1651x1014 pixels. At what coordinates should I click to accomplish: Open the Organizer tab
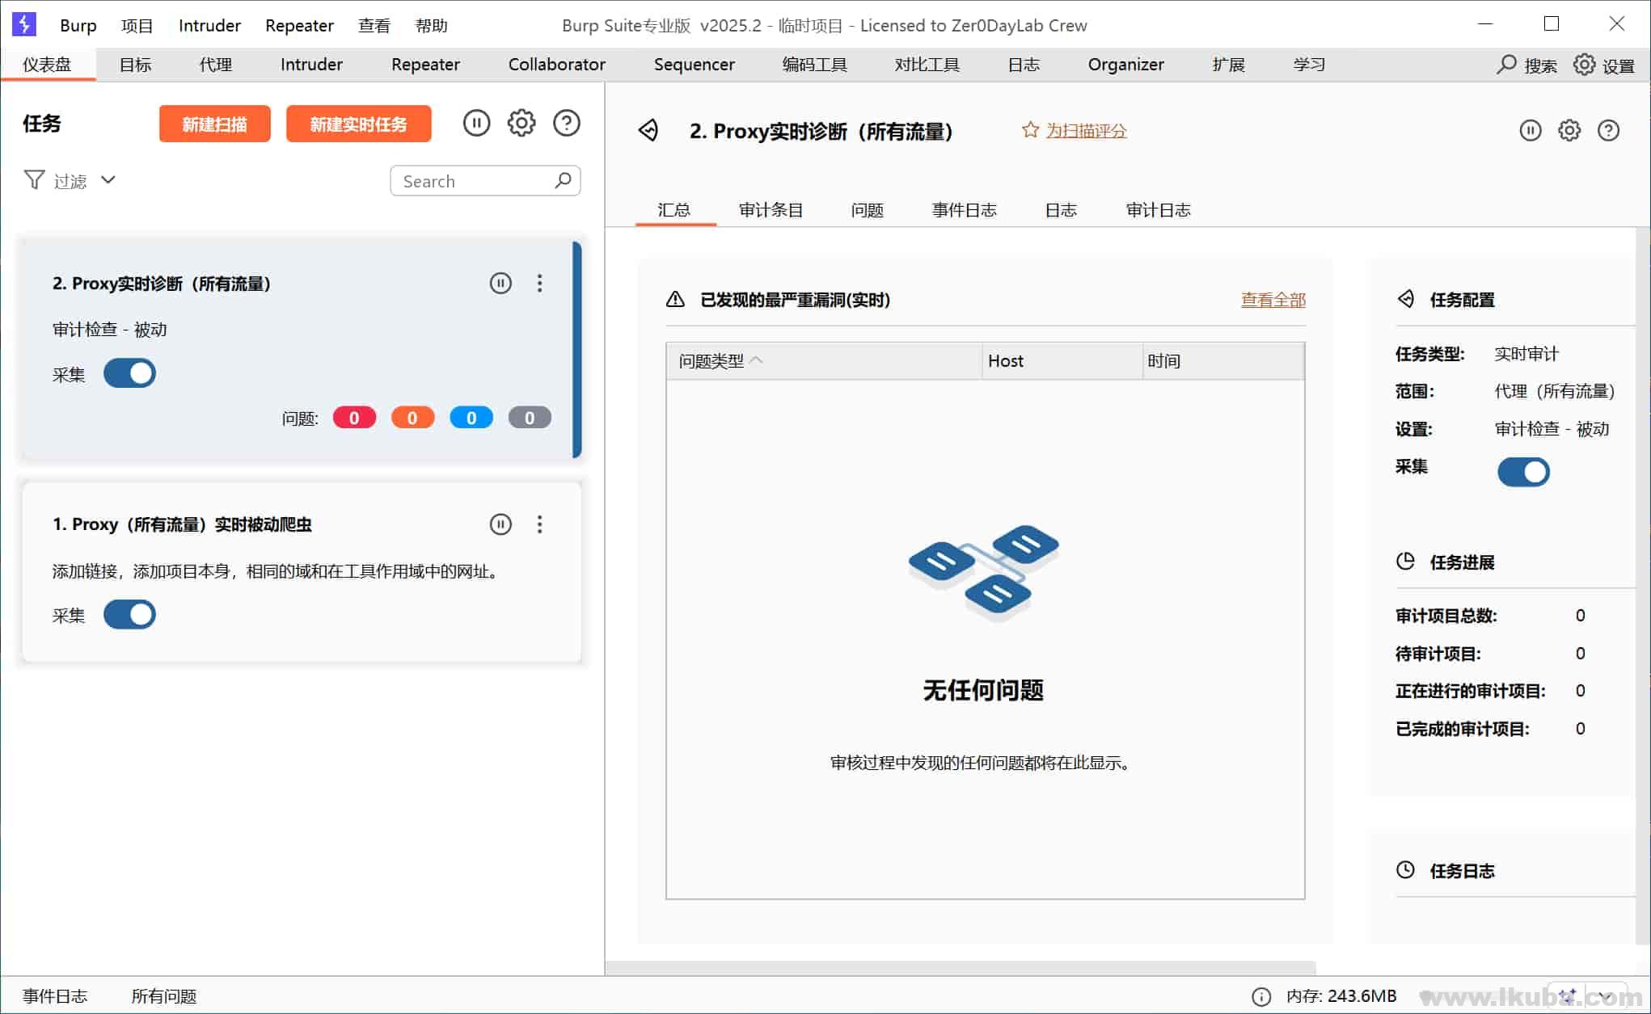coord(1125,65)
